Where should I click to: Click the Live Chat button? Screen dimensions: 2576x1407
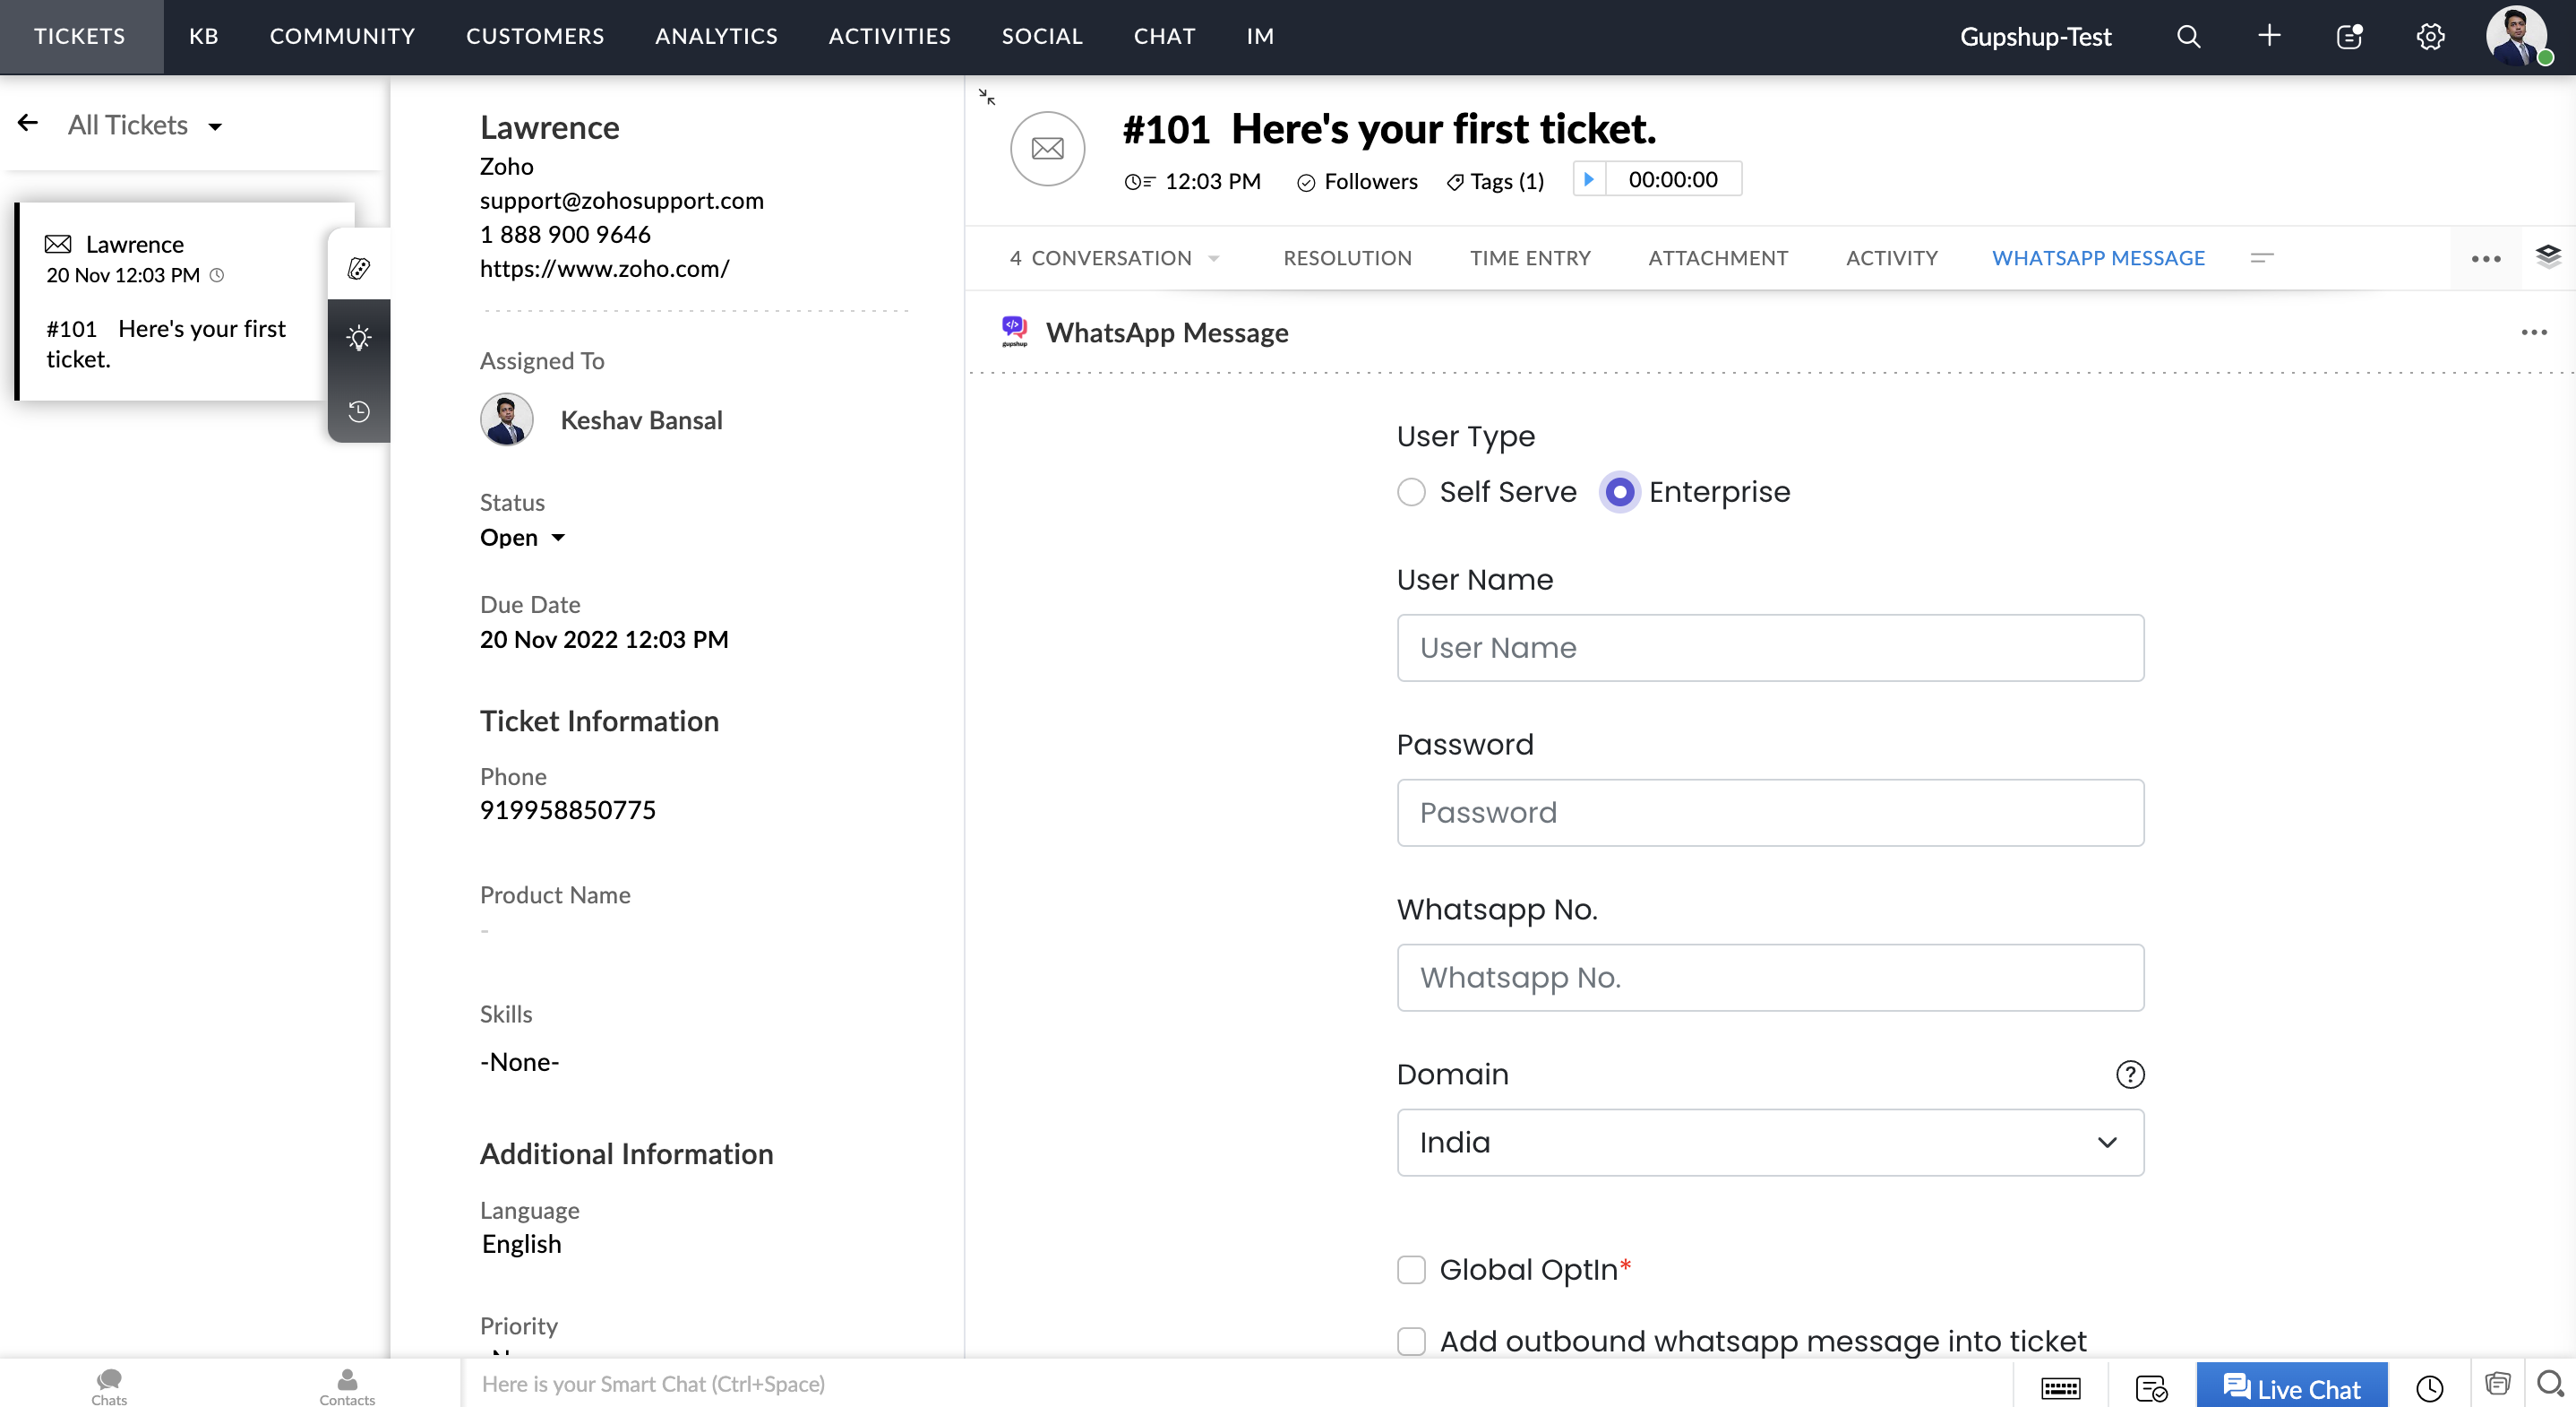coord(2291,1388)
